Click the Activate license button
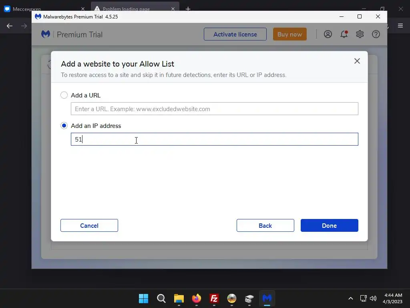Screen dimensions: 410x308 click(235, 34)
